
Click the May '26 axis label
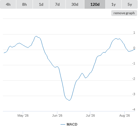coord(23,115)
